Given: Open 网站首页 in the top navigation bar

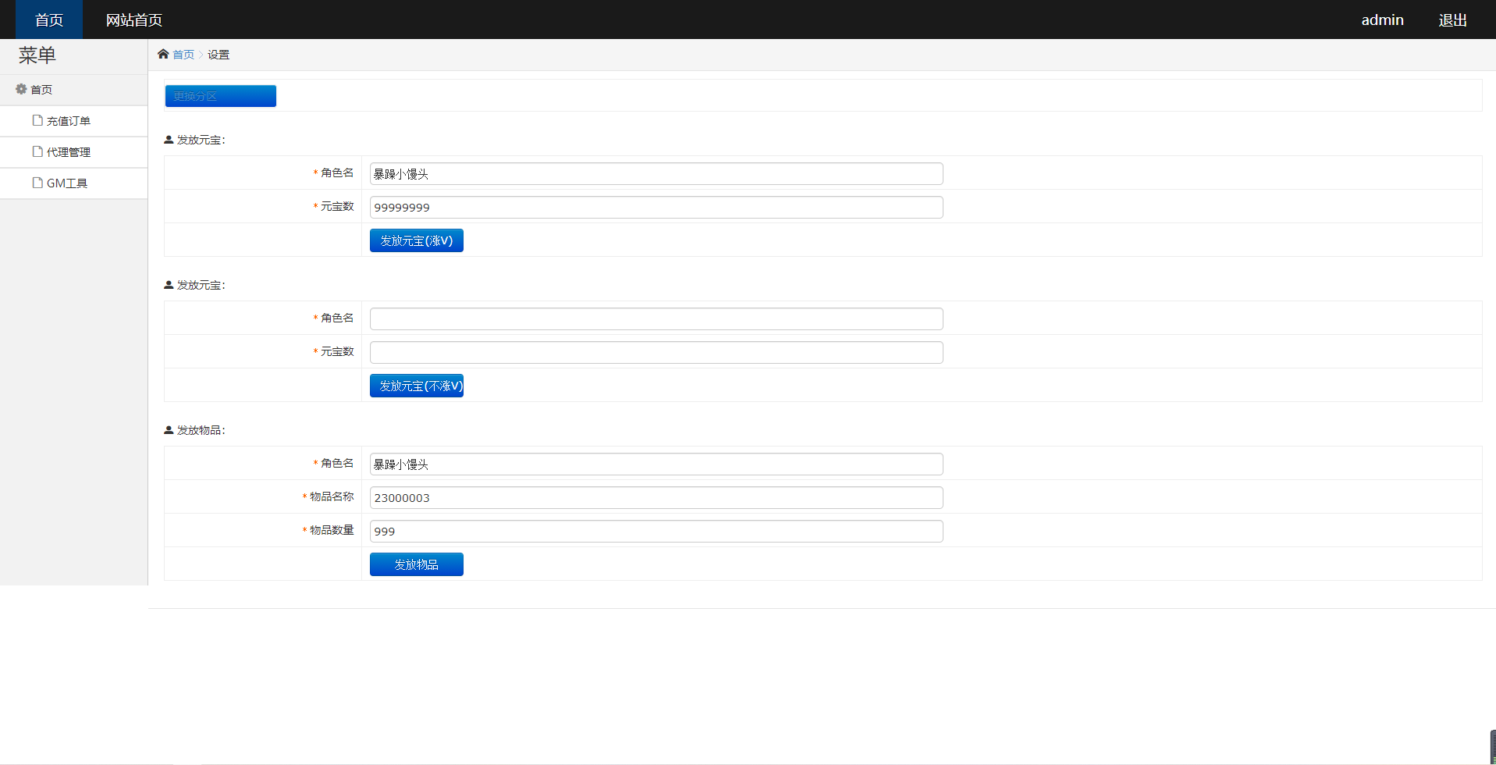Looking at the screenshot, I should click(x=134, y=20).
